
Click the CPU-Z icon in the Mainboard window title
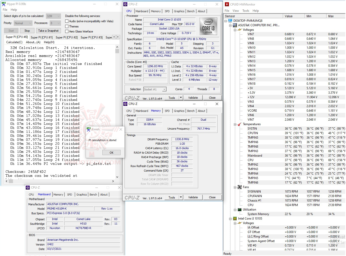point(28,188)
